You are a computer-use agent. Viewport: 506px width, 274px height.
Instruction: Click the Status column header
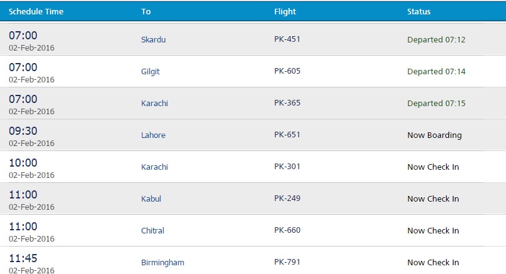[419, 12]
